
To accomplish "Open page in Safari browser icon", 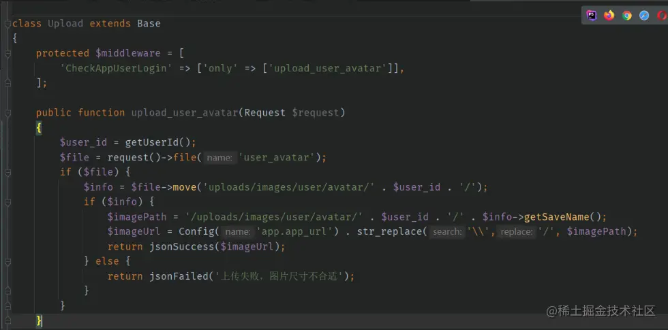I will (x=644, y=16).
